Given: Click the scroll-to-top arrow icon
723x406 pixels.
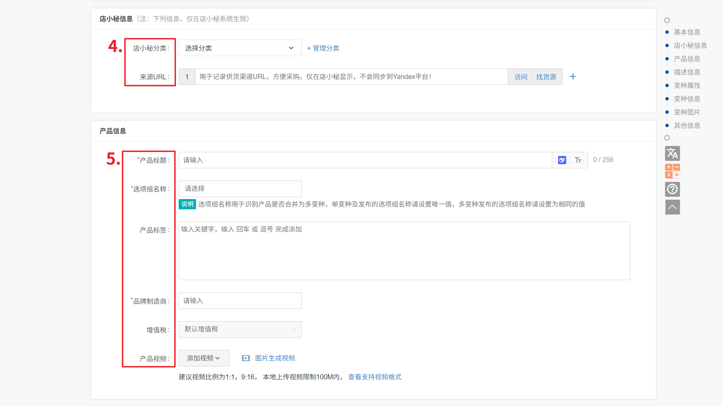Looking at the screenshot, I should (x=672, y=207).
